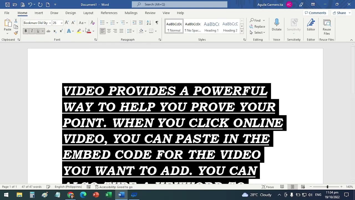Clear all formatting from the selection
The image size is (355, 200).
pyautogui.click(x=93, y=23)
